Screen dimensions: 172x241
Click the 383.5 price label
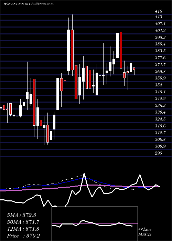[x=160, y=51]
